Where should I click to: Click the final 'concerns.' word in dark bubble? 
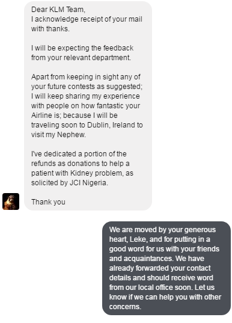pos(125,307)
